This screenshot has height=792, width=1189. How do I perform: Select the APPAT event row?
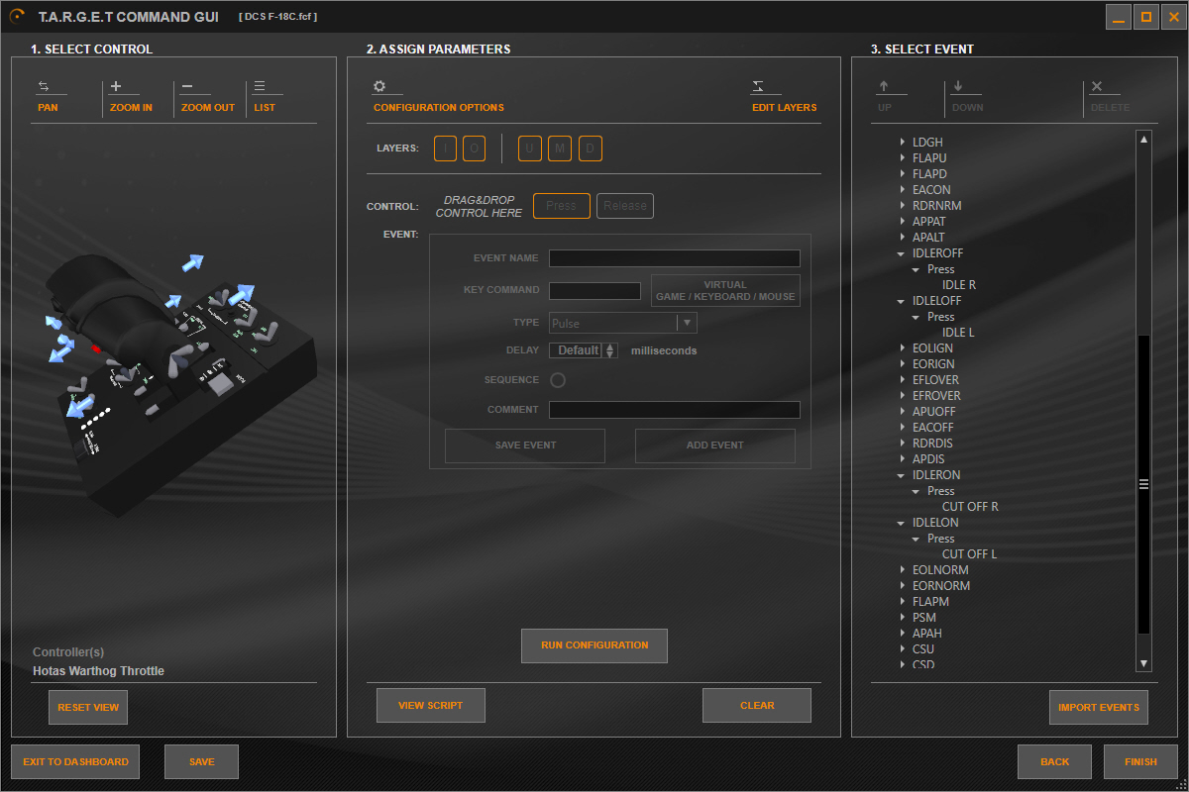928,222
